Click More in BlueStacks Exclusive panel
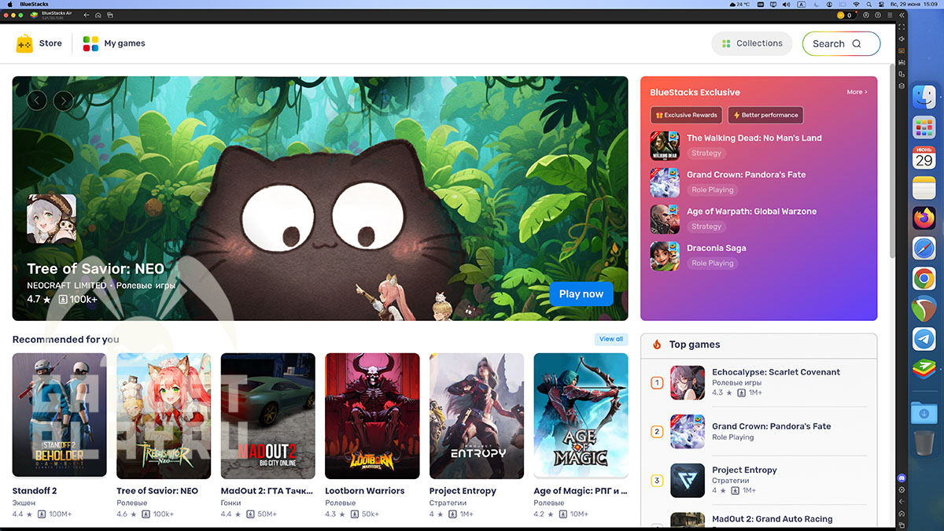Image resolution: width=944 pixels, height=531 pixels. [x=857, y=92]
